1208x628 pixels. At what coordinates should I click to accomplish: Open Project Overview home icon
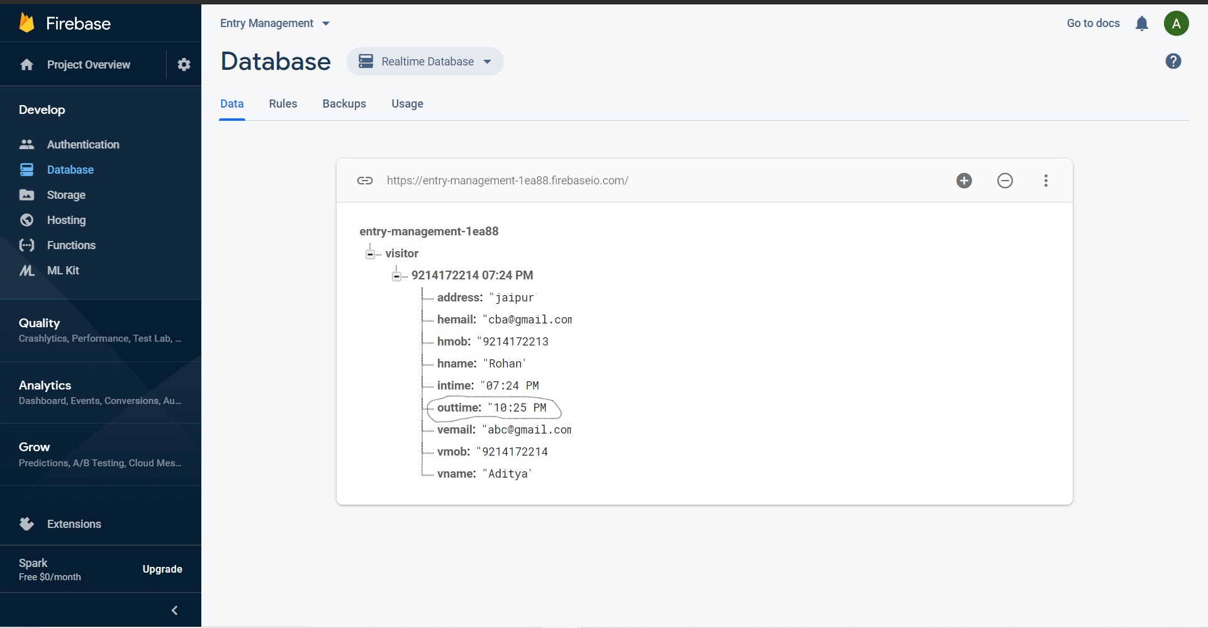(x=26, y=64)
